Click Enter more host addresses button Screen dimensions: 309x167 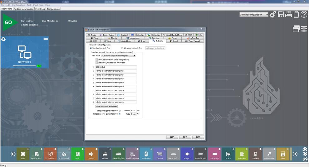[x=106, y=107]
